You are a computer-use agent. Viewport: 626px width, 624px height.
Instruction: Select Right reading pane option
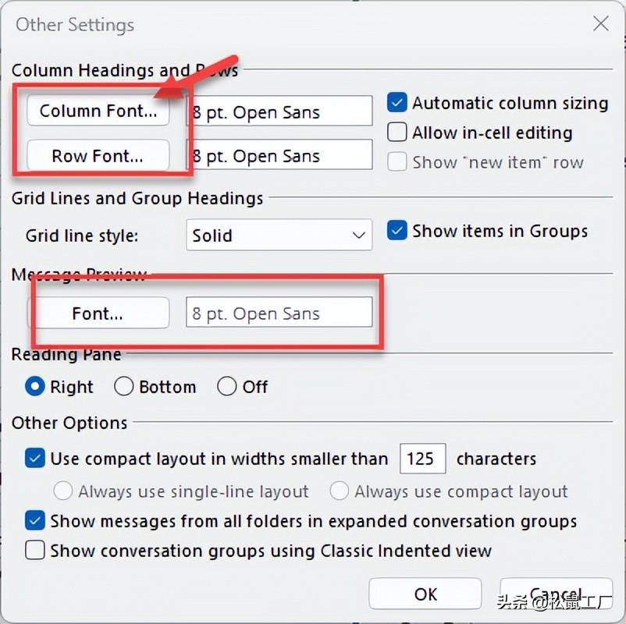point(35,387)
